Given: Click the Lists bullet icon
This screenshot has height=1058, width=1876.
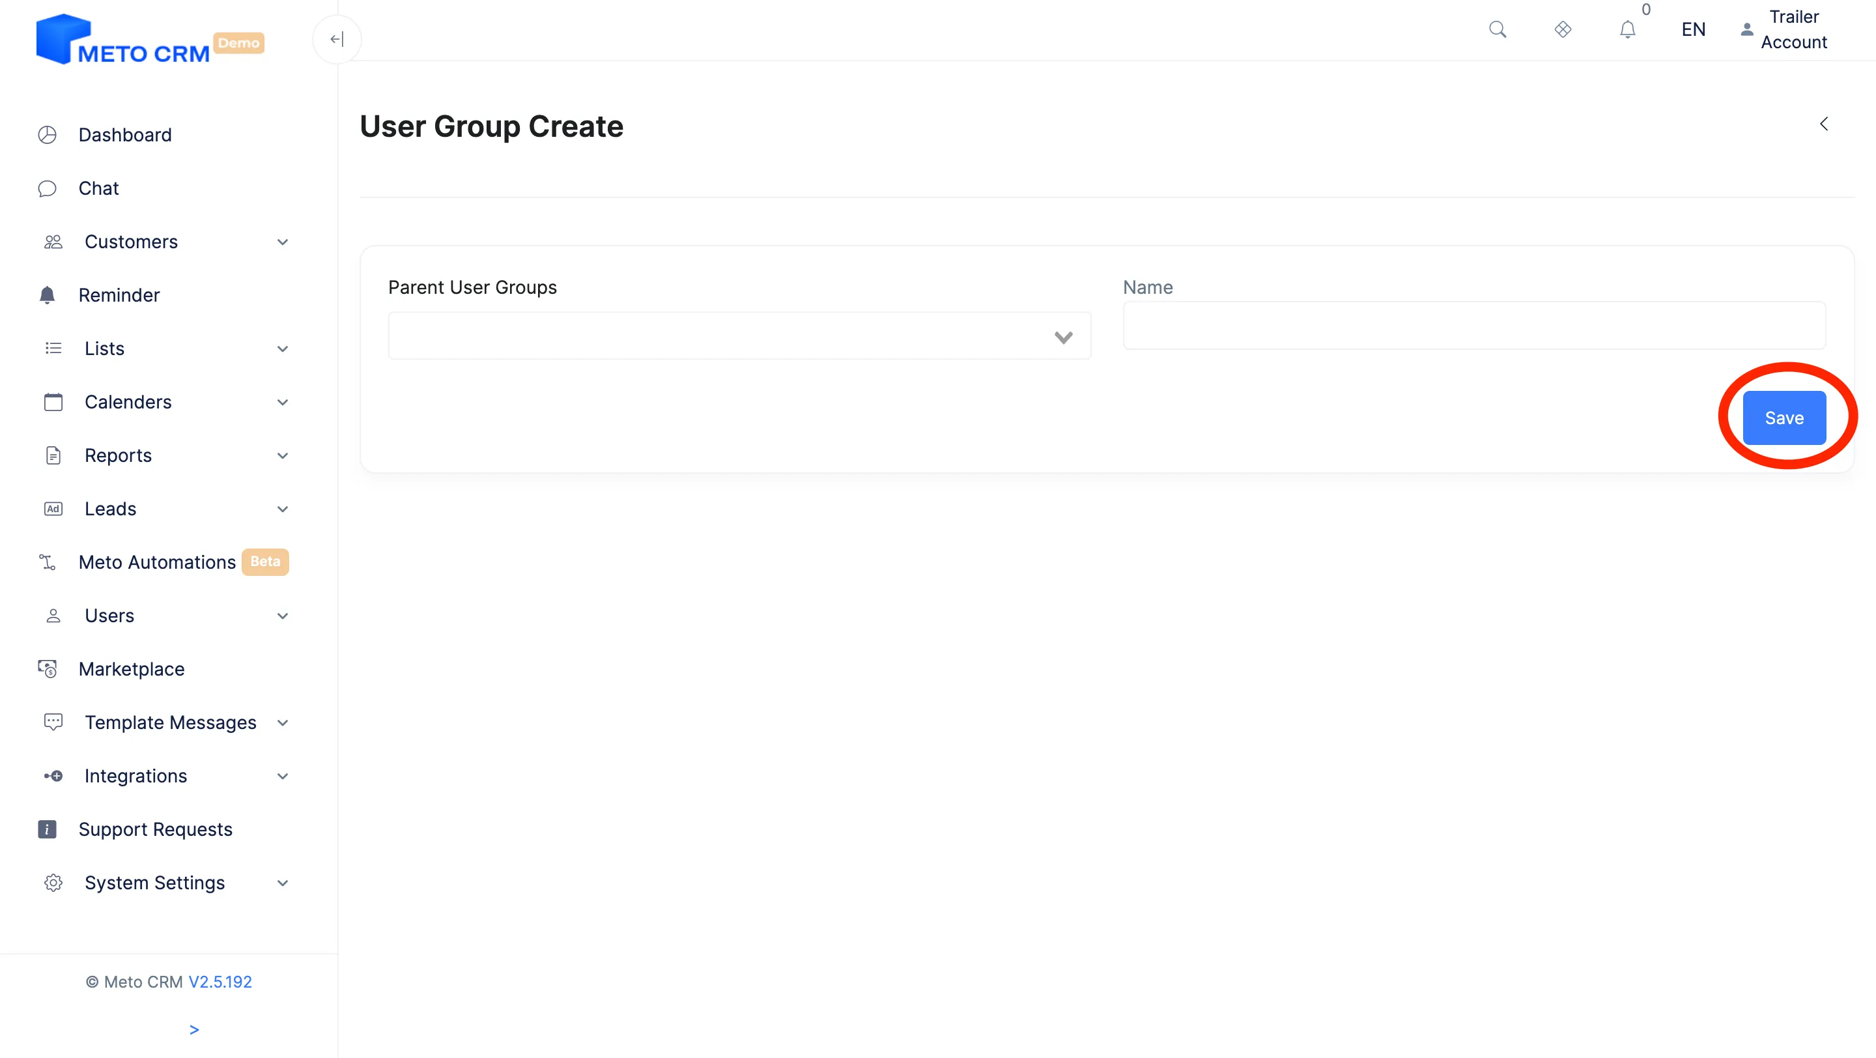Looking at the screenshot, I should point(53,349).
